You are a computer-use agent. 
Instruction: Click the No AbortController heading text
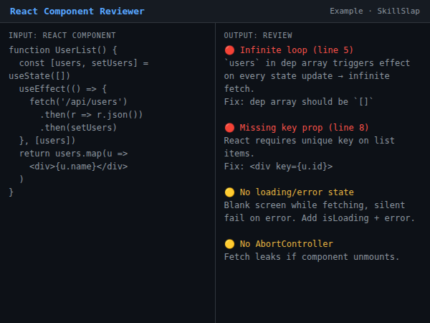click(x=287, y=244)
